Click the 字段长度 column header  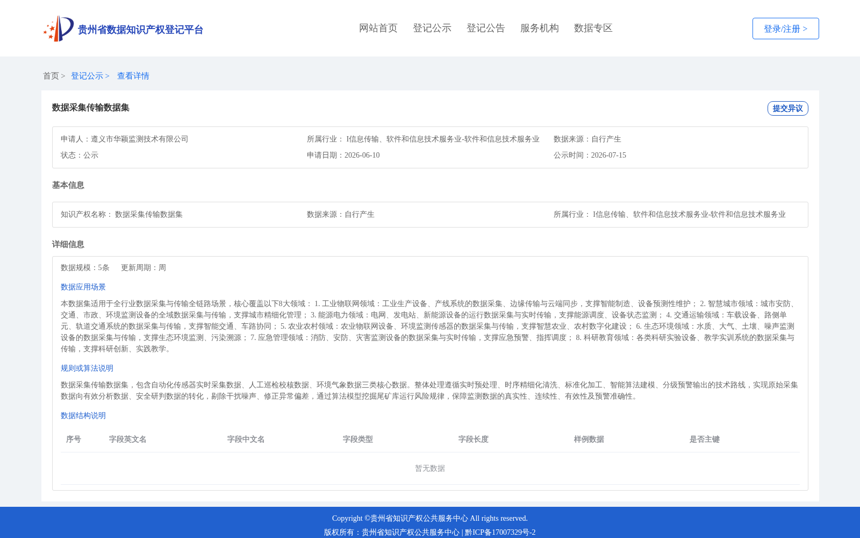coord(474,439)
